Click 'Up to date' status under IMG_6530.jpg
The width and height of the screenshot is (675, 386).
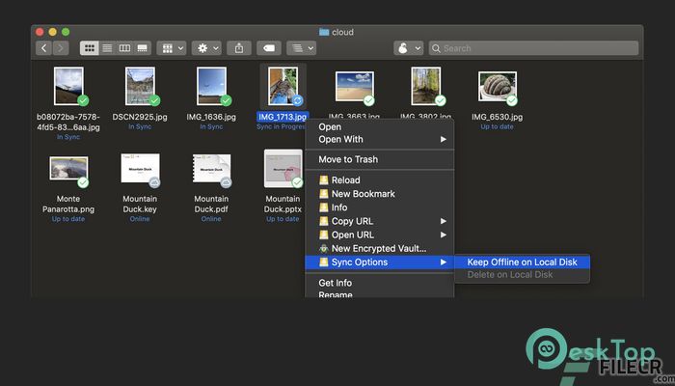click(498, 126)
